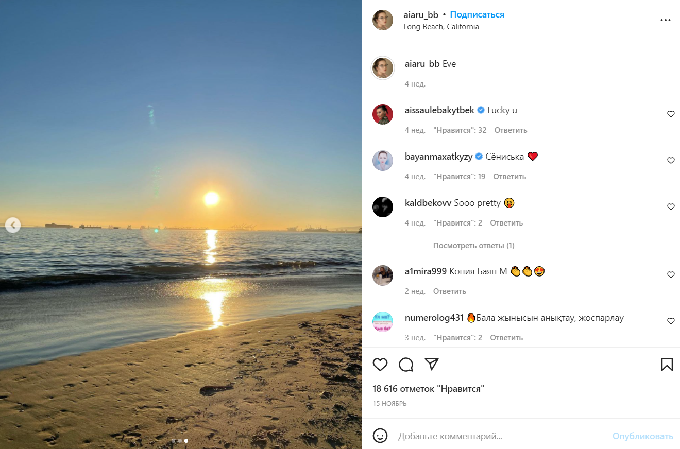The width and height of the screenshot is (680, 449).
Task: Save post with bookmark icon
Action: [667, 365]
